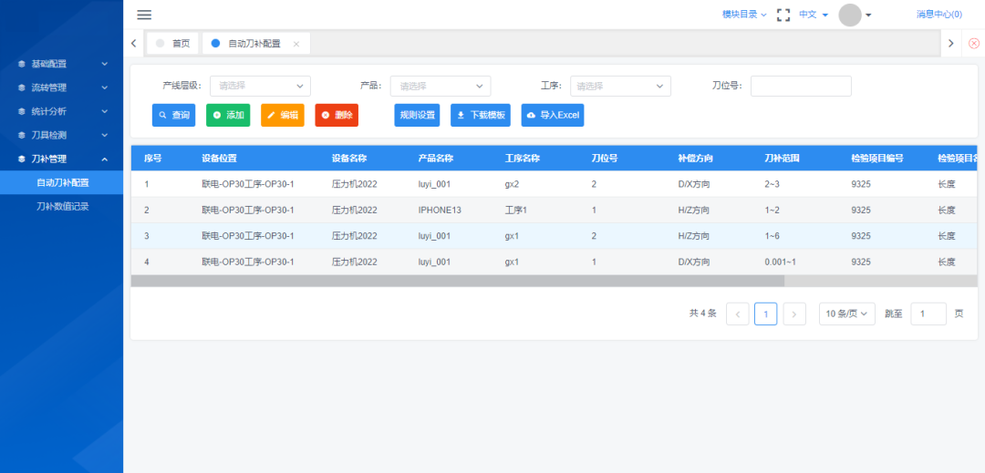
Task: Click the green 添加 button
Action: (x=228, y=116)
